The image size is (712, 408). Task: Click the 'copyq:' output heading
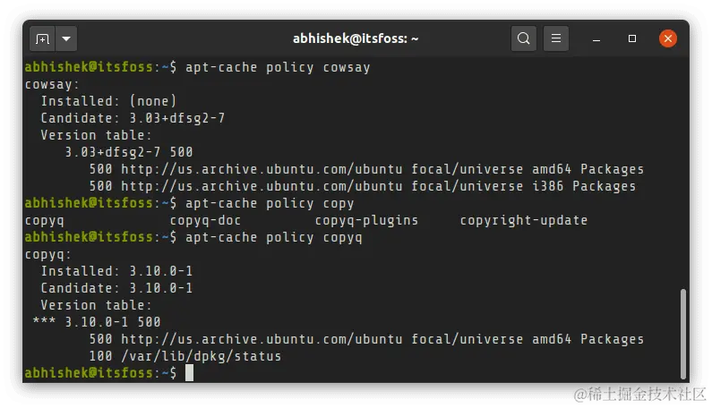(x=48, y=254)
